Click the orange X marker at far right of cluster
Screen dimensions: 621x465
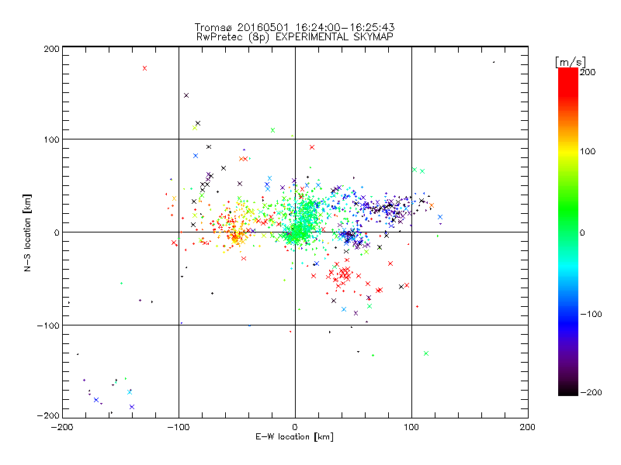click(432, 205)
